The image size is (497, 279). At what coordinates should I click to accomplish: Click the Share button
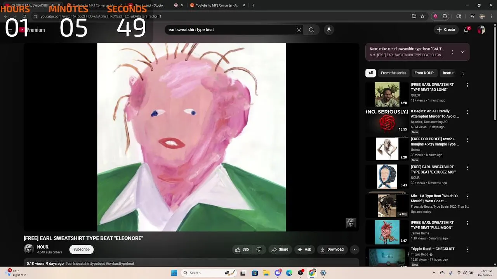(280, 250)
